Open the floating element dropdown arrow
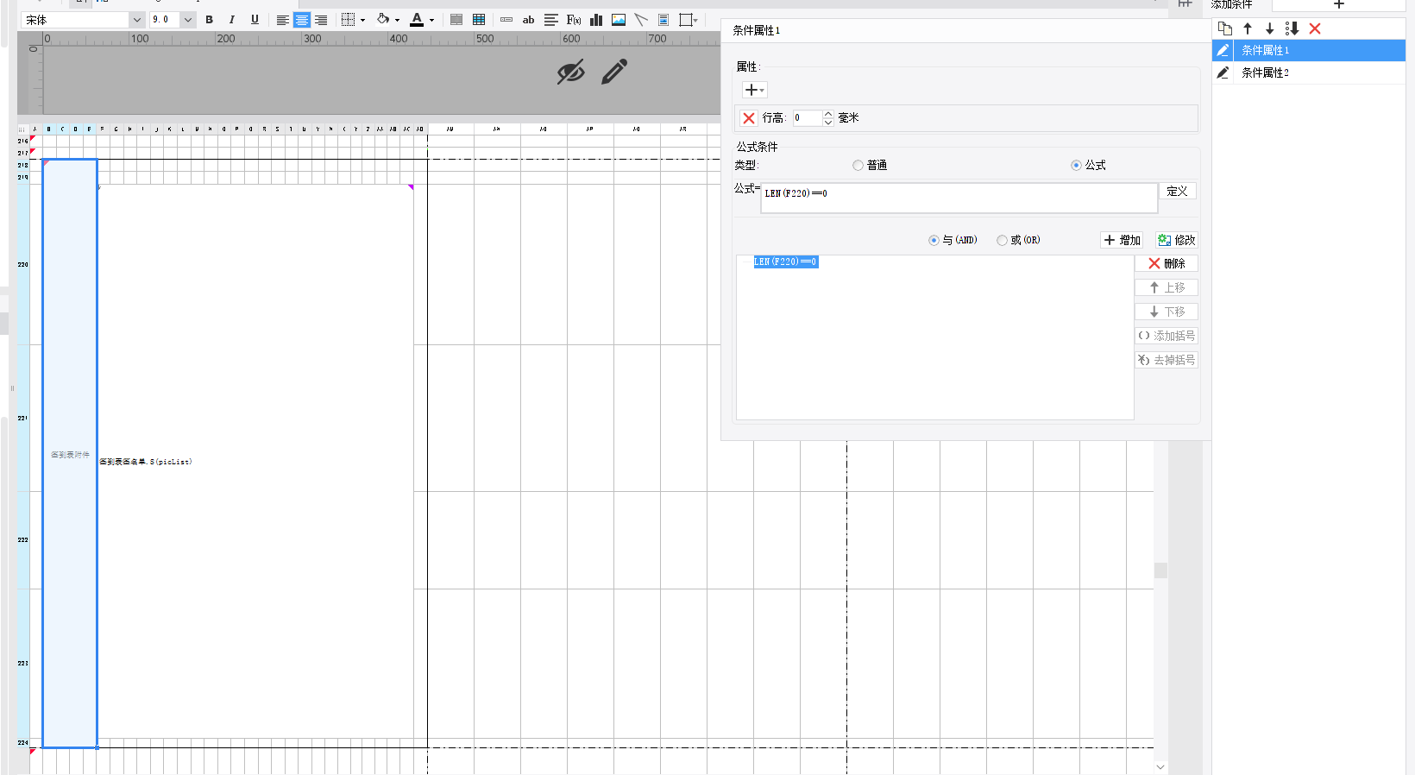1415x775 pixels. point(695,20)
